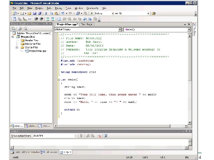Click the Find in Files icon
Screen dimensions: 214x160
pyautogui.click(x=154, y=13)
